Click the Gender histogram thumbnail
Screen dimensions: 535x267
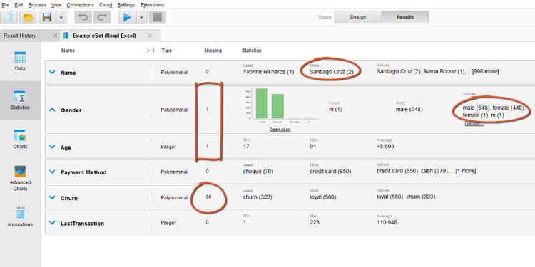click(x=282, y=106)
